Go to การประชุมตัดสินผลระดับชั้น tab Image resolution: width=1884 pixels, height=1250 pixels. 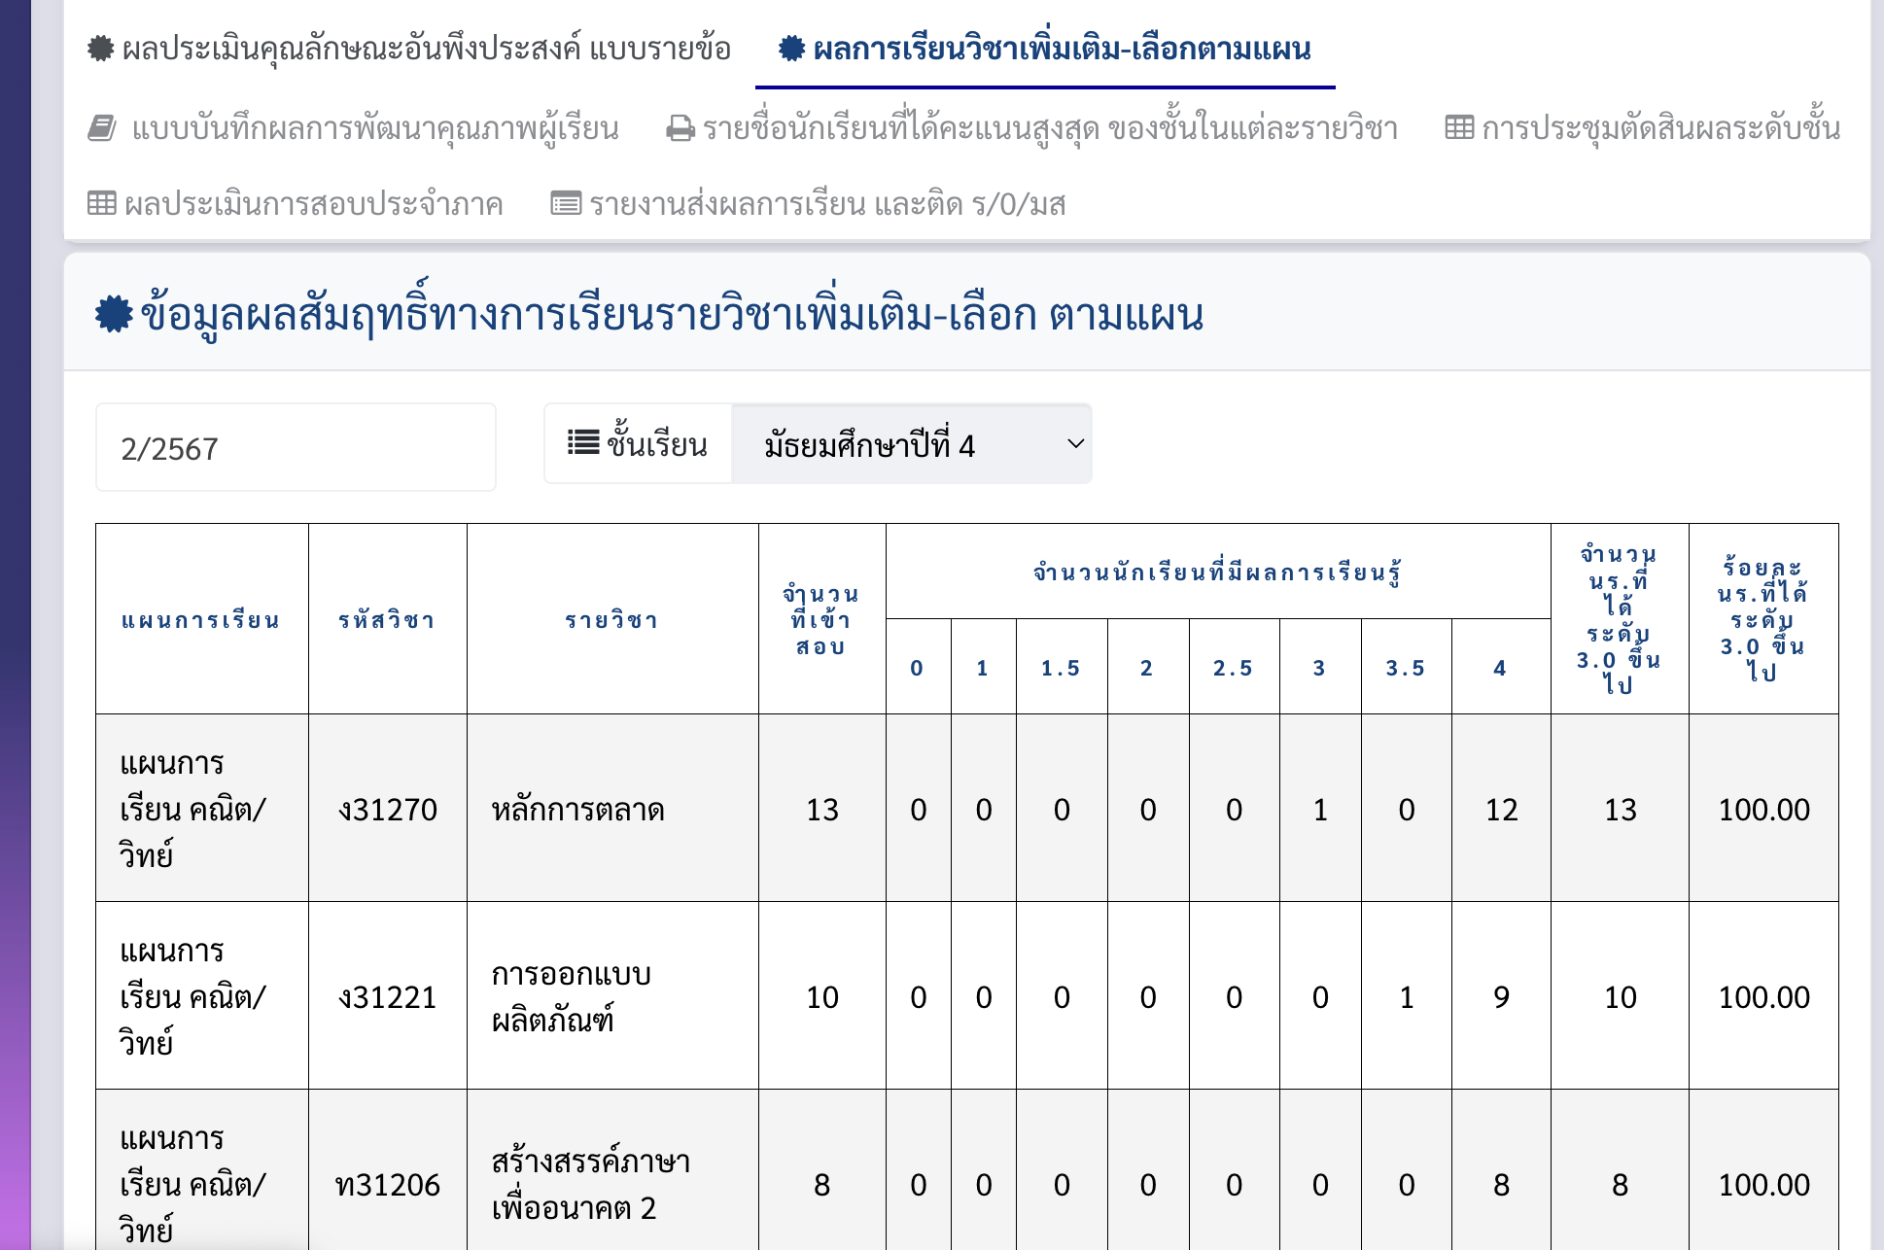tap(1660, 128)
